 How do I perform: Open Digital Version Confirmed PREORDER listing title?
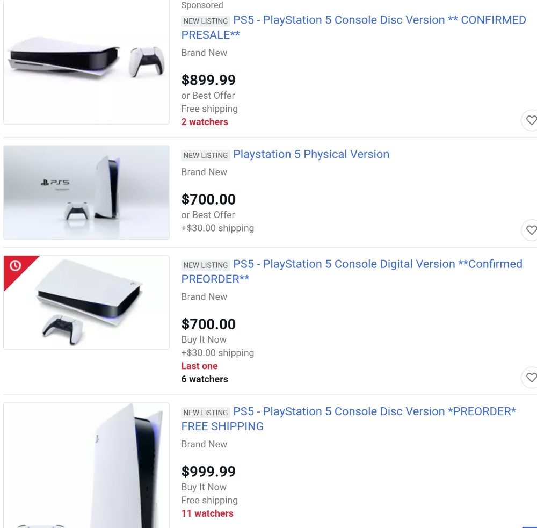tap(352, 271)
